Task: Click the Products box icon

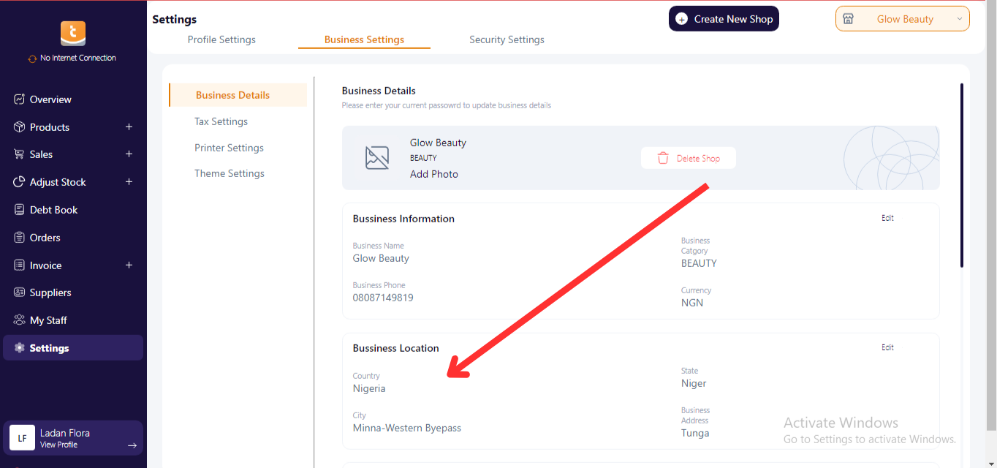Action: click(x=20, y=127)
